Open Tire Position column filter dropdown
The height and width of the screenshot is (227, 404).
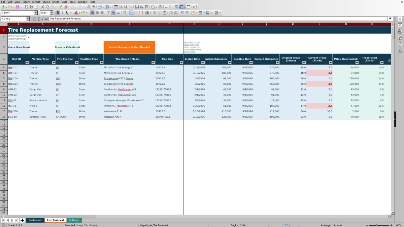(76, 63)
